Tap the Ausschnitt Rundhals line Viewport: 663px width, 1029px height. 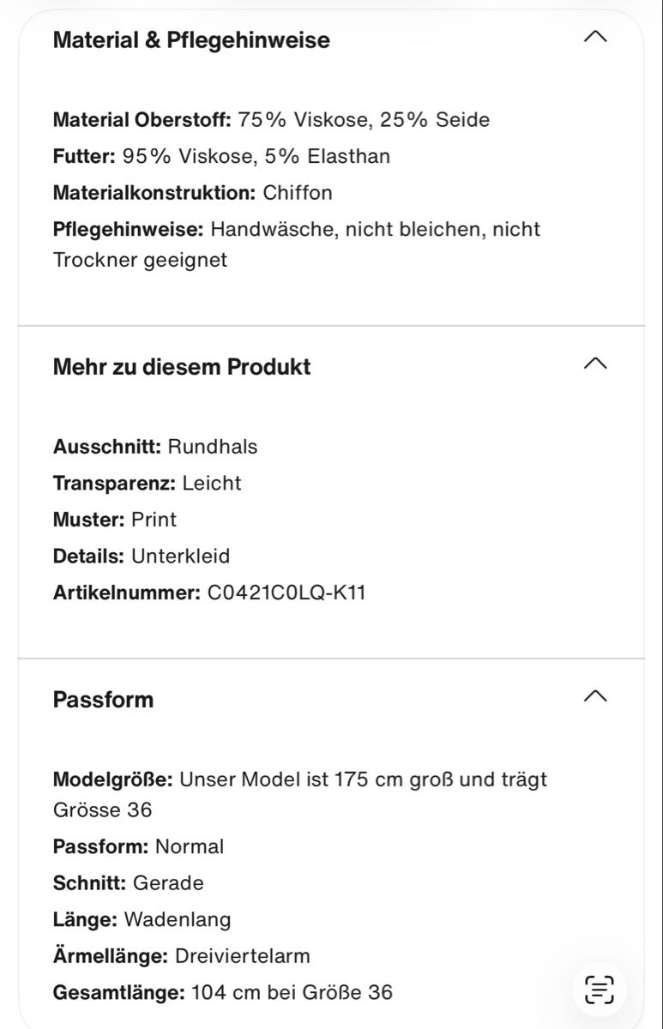pyautogui.click(x=155, y=447)
